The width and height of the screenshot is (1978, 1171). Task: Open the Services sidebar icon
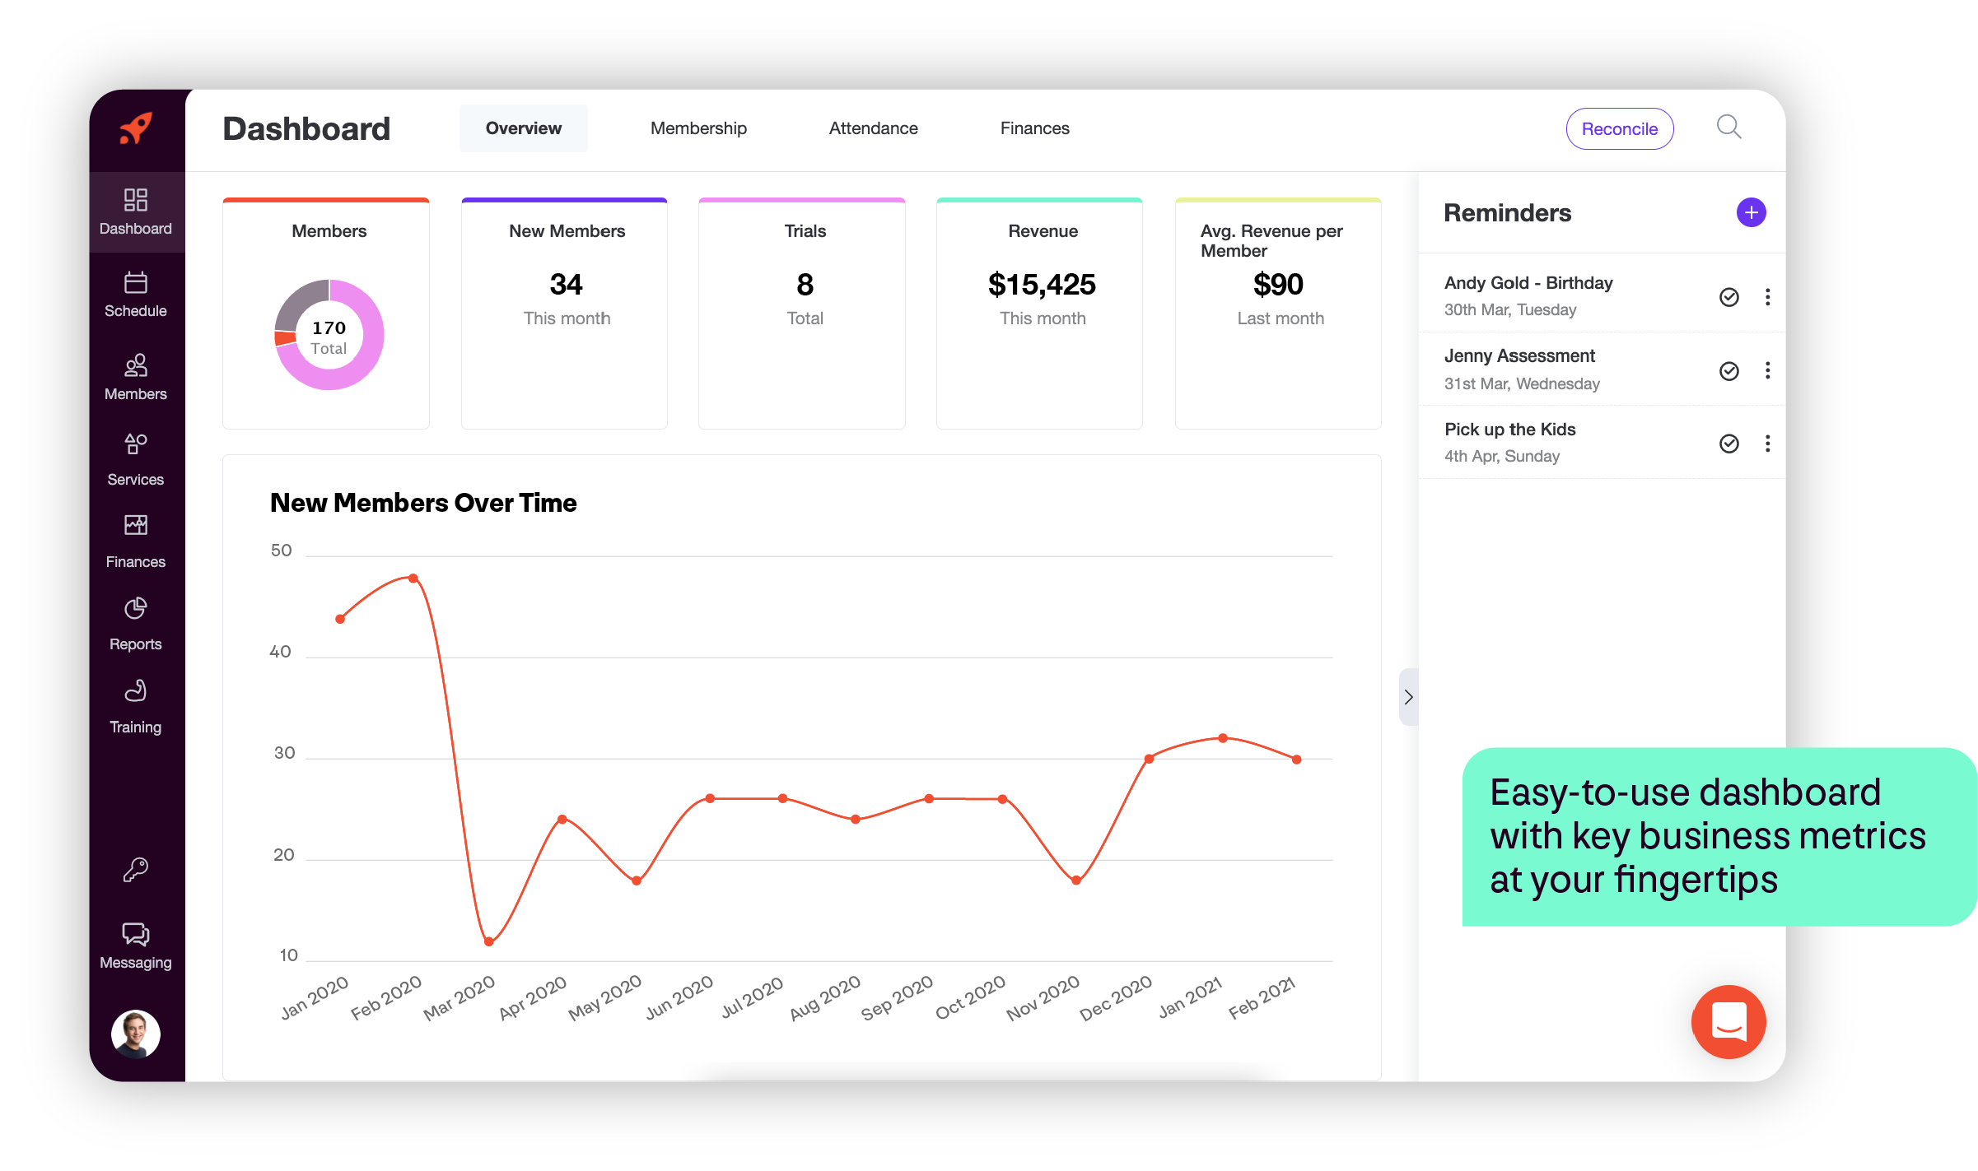136,445
